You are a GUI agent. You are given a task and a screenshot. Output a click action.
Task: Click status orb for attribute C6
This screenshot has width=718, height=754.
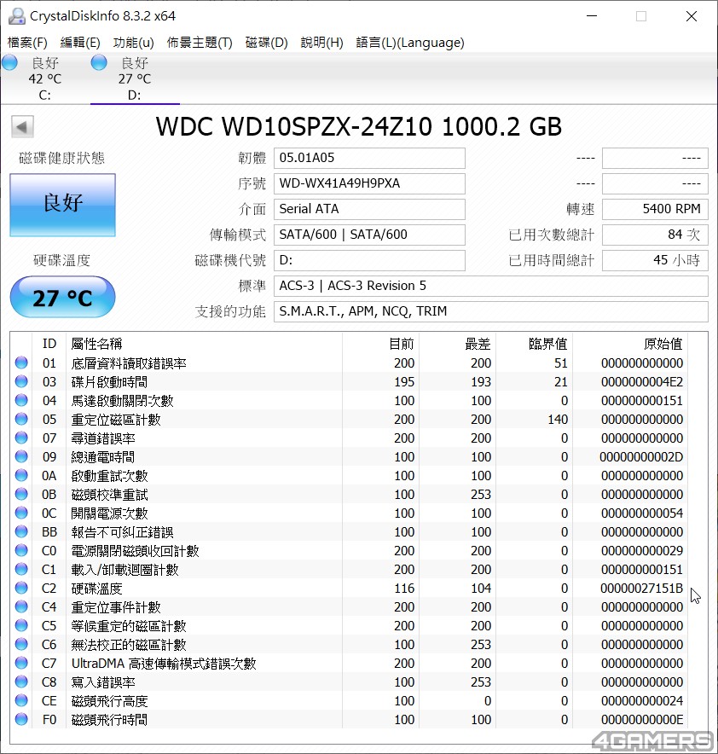coord(21,644)
